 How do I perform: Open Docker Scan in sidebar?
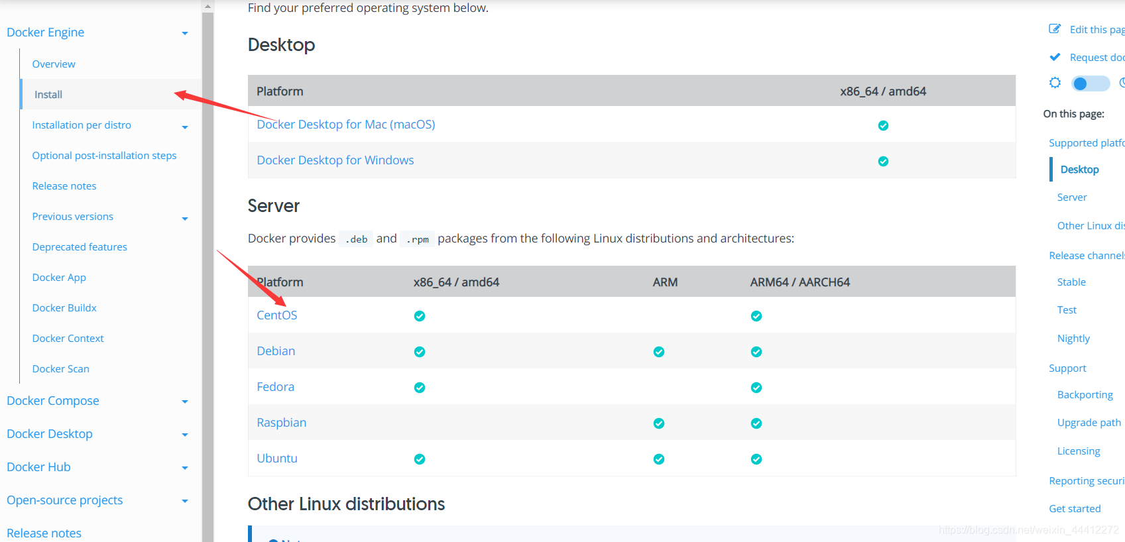coord(60,369)
